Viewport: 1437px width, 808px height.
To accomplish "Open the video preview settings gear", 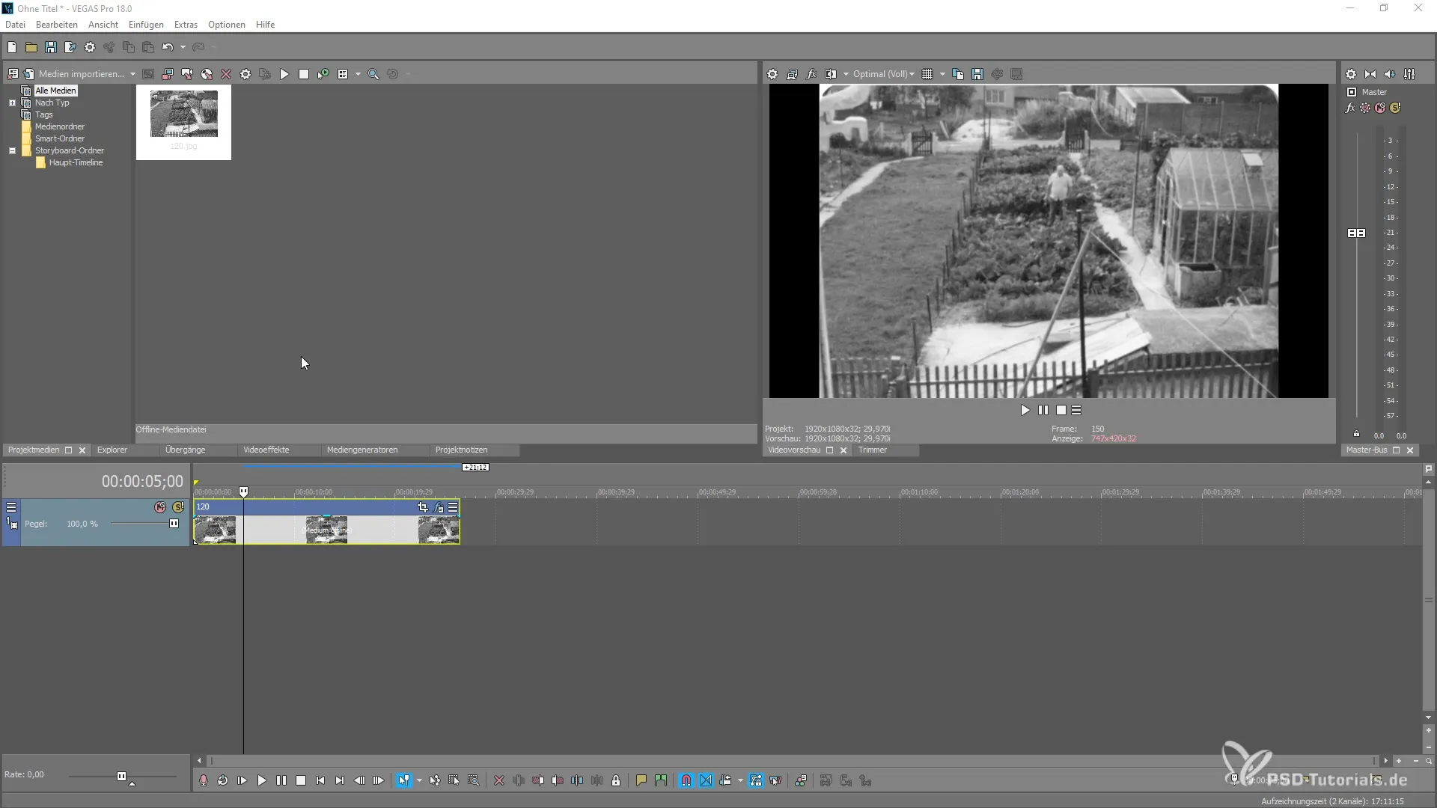I will 772,74.
